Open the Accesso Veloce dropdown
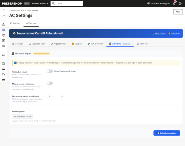The width and height of the screenshot is (185, 146). [40, 3]
